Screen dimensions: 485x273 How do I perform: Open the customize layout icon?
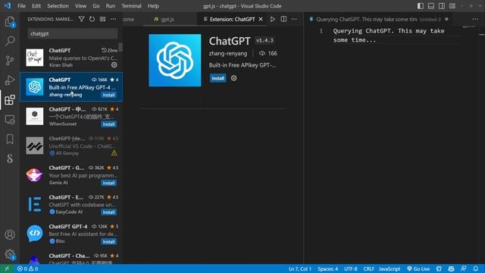452,6
